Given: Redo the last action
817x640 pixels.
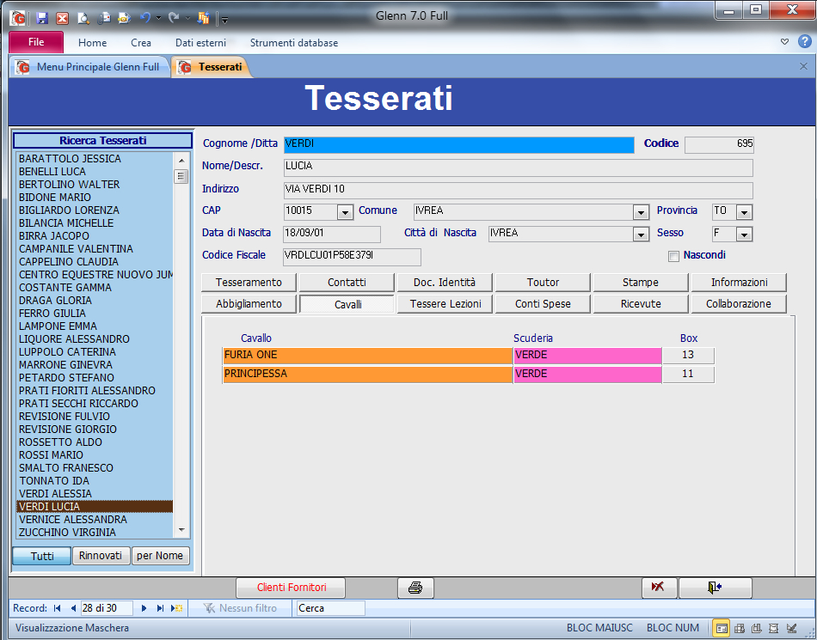Looking at the screenshot, I should 174,18.
